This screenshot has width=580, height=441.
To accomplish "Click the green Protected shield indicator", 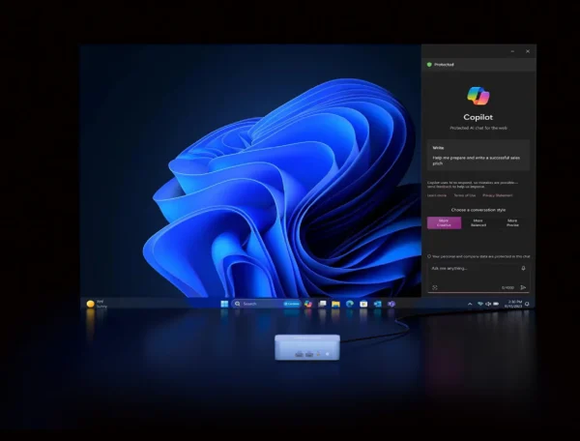I will [429, 65].
